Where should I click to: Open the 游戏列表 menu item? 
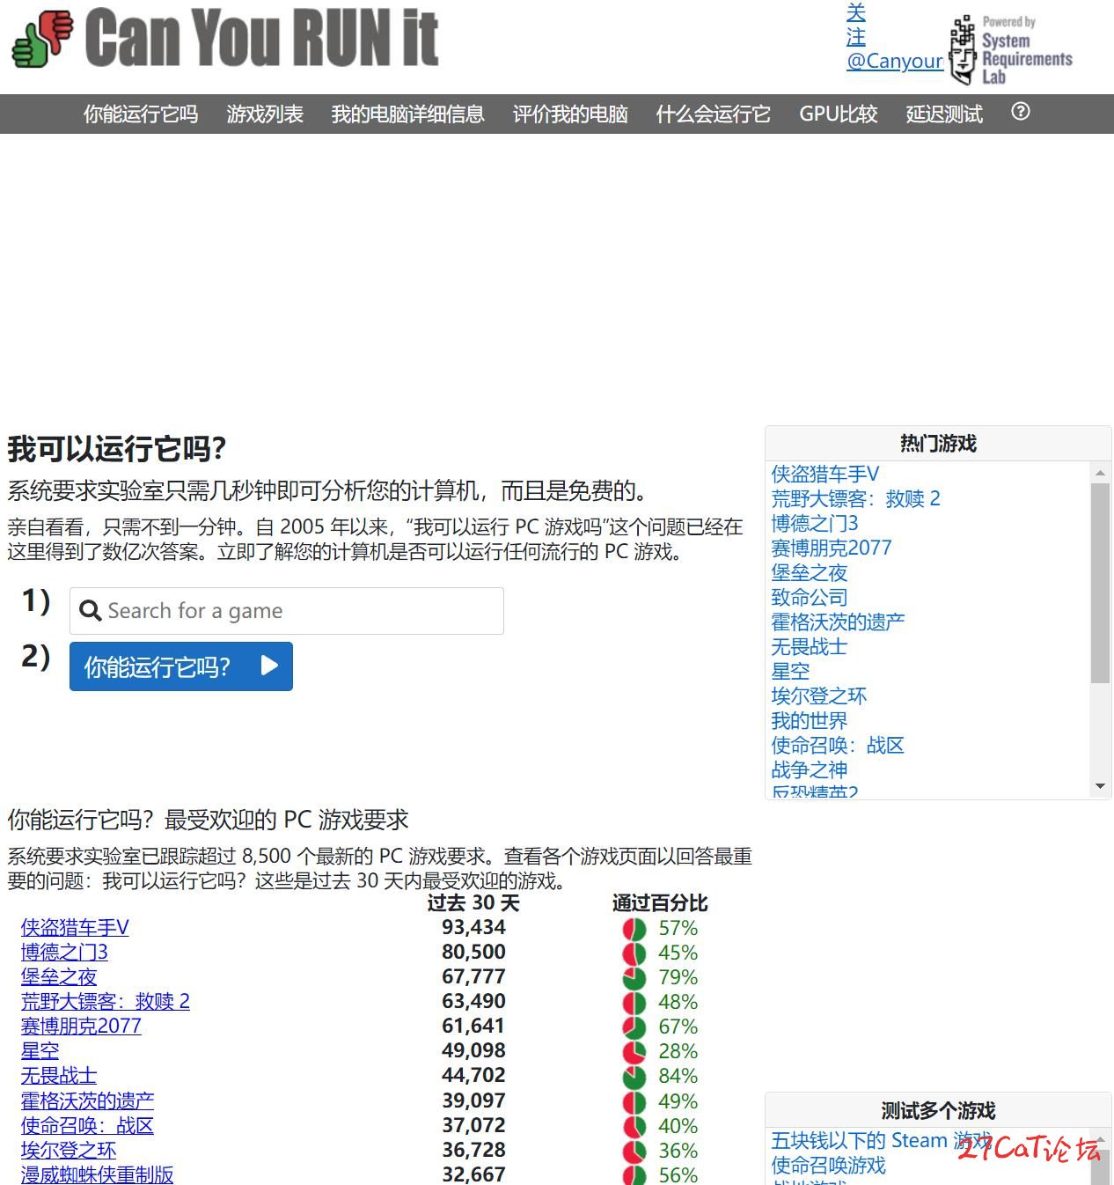265,114
